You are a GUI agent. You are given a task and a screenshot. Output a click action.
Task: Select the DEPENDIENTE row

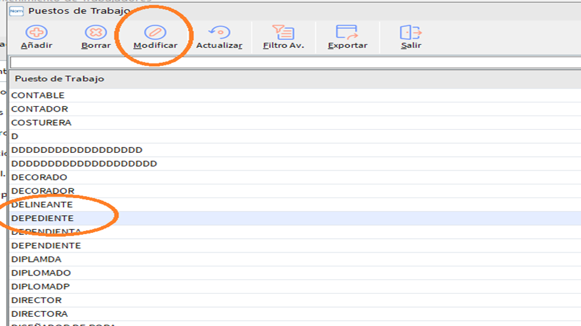click(x=46, y=245)
